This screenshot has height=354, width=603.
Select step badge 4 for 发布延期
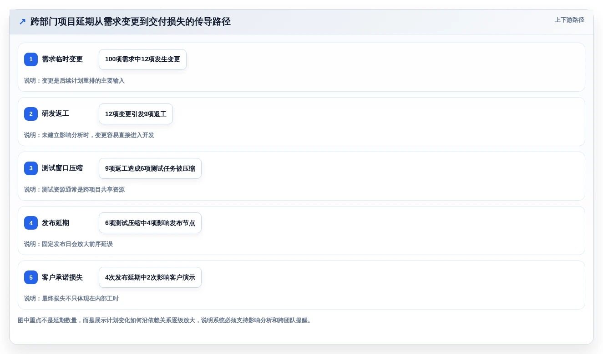[31, 223]
